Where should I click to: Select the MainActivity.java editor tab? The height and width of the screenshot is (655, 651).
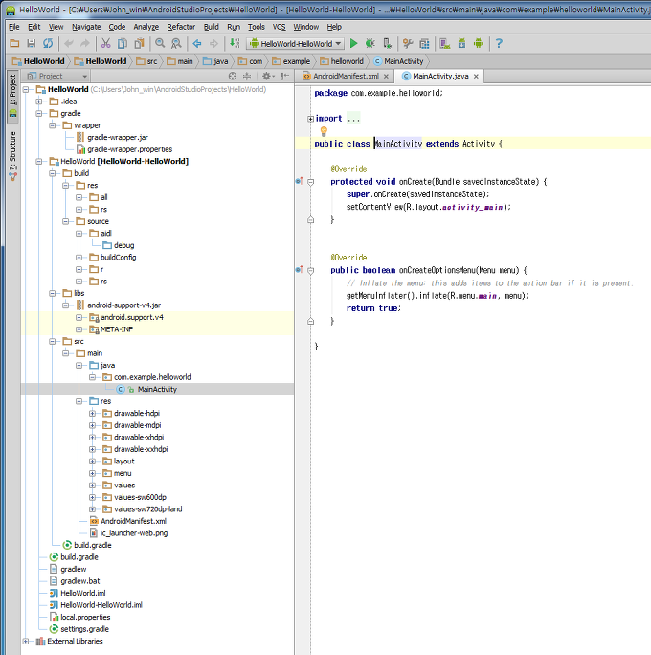[440, 76]
